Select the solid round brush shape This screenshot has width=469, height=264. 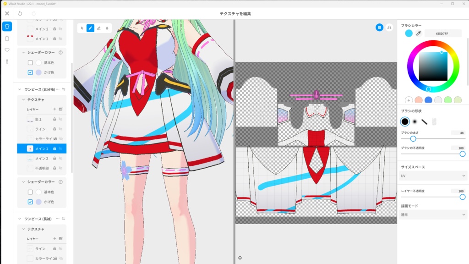click(404, 121)
